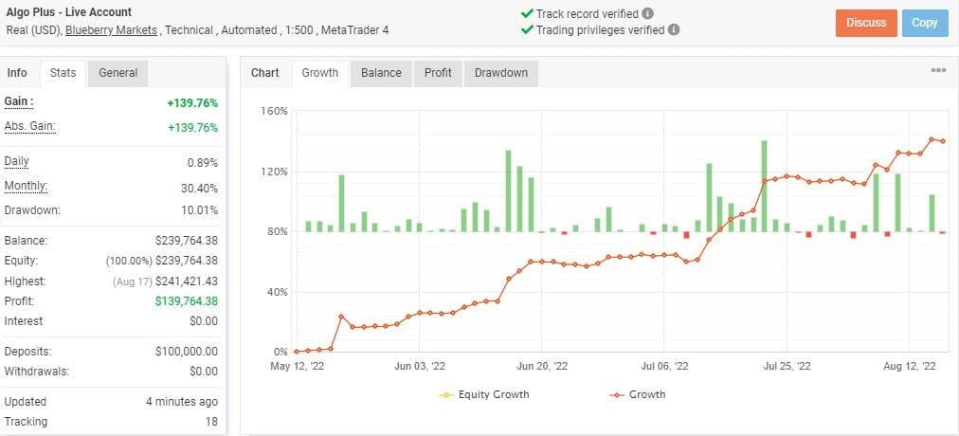Click the Trading privileges verified checkmark icon

point(526,29)
